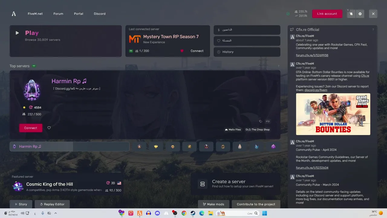Expand the system tray hidden icons chevron

[56, 213]
